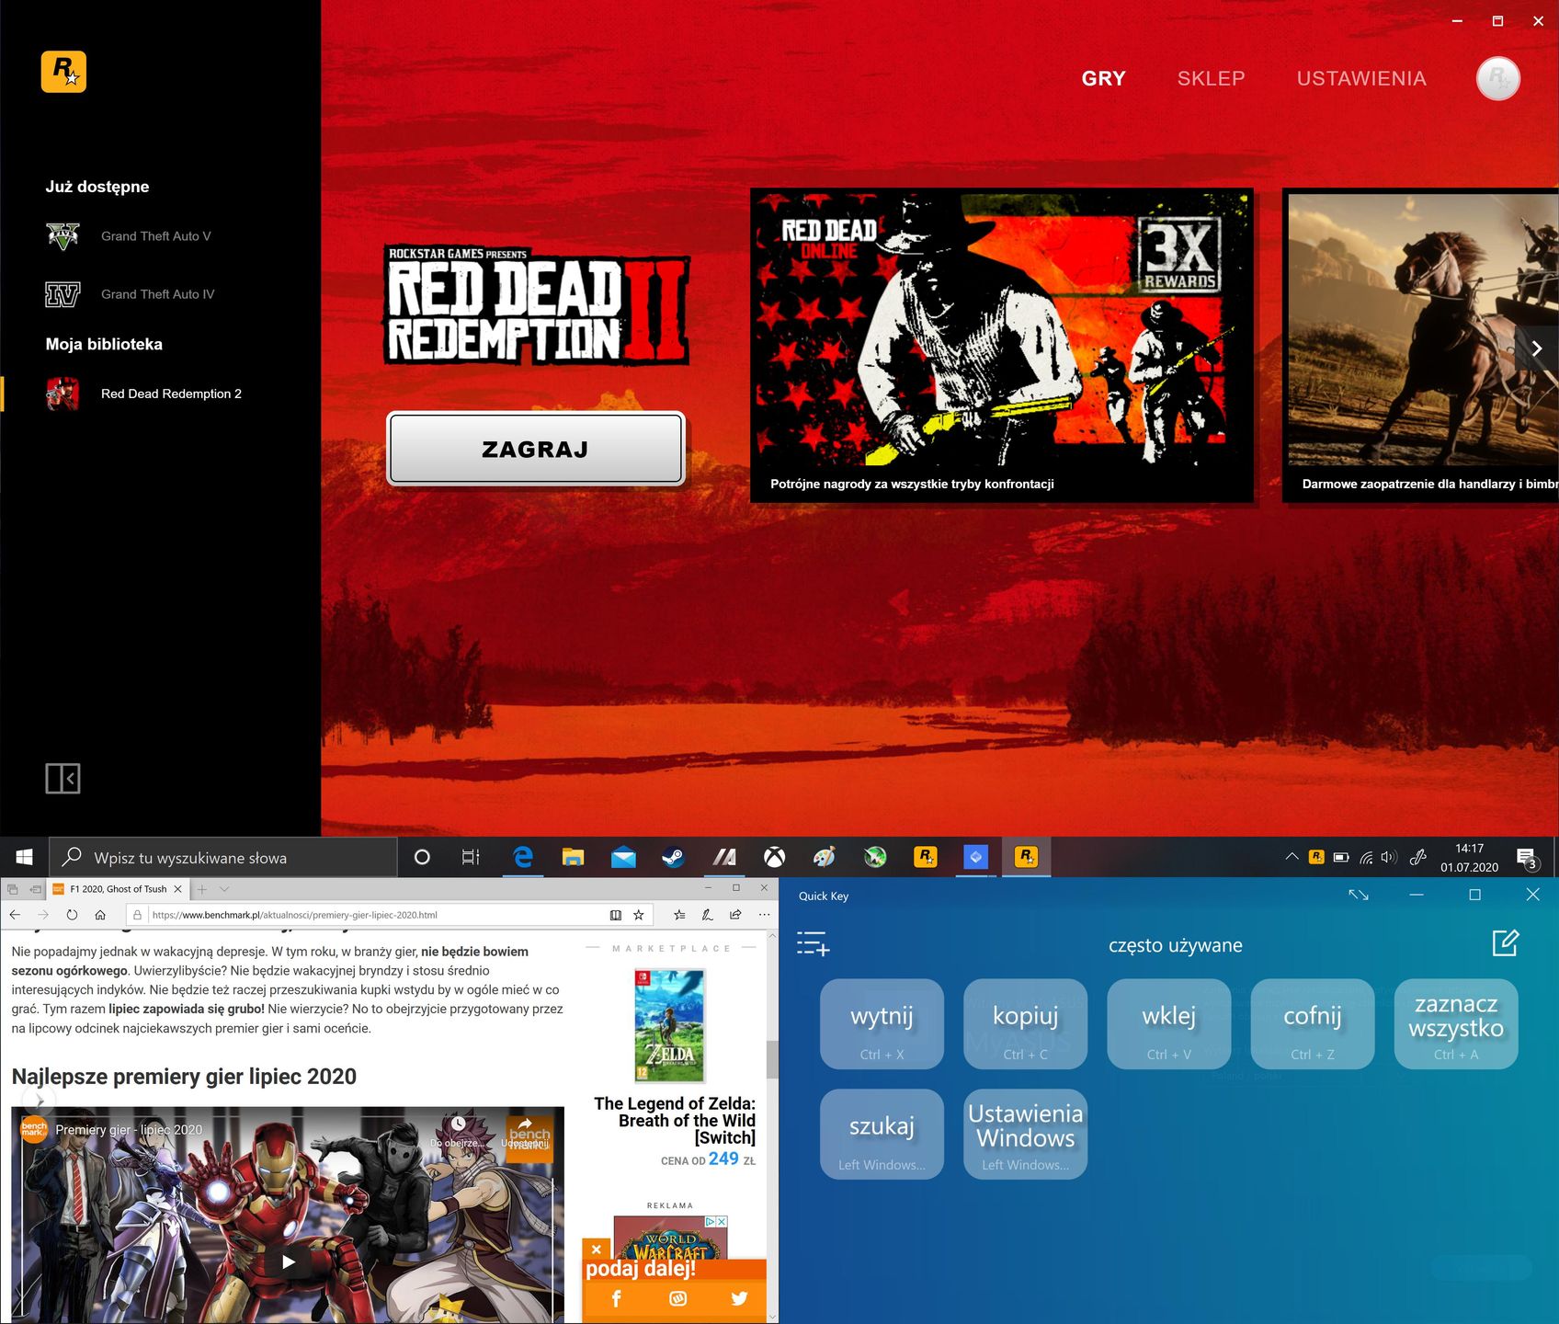The image size is (1559, 1324).
Task: Close the 'podaj dalej!' share widget
Action: pyautogui.click(x=596, y=1249)
